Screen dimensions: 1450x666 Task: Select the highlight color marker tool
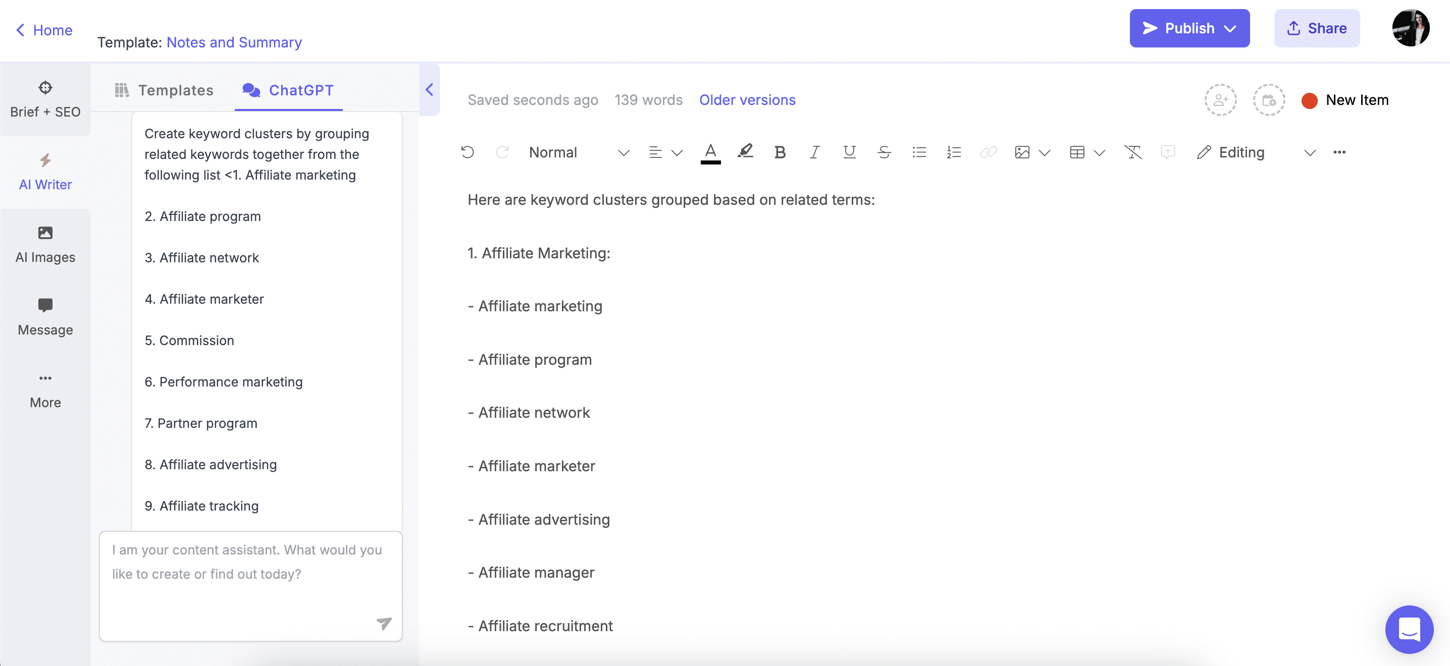(745, 152)
